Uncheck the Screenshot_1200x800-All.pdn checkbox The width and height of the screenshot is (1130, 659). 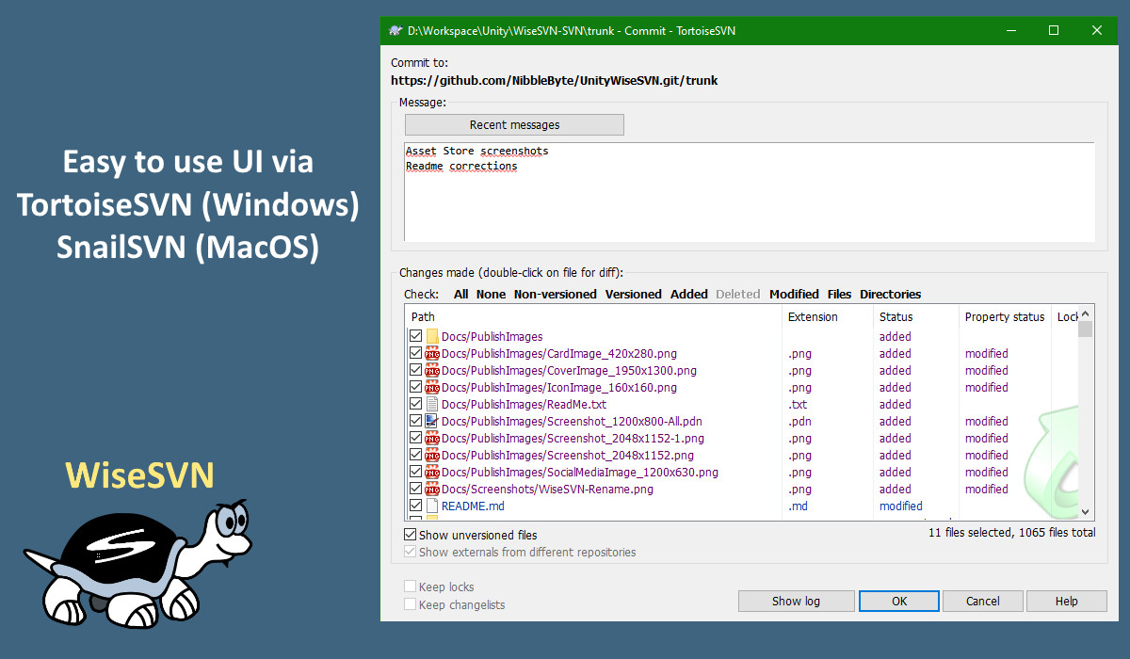[x=415, y=421]
